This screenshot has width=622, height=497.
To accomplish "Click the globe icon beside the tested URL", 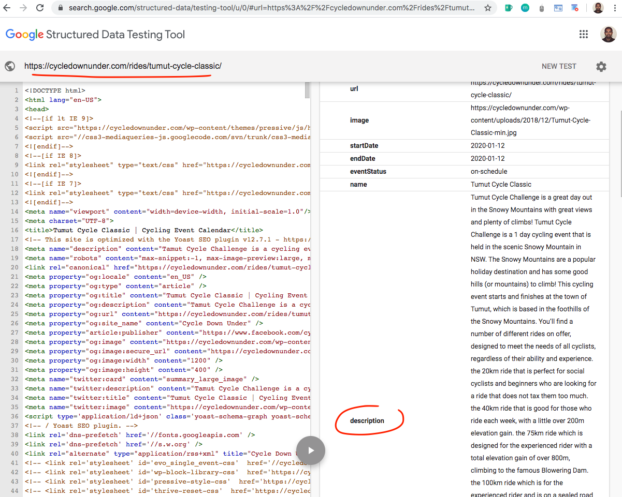I will [x=10, y=66].
